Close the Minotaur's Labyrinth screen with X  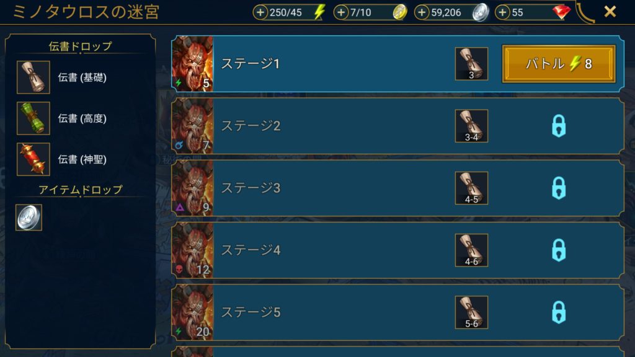pyautogui.click(x=610, y=11)
